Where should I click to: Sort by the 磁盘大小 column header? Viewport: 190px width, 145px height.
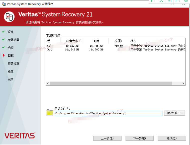click(x=72, y=41)
